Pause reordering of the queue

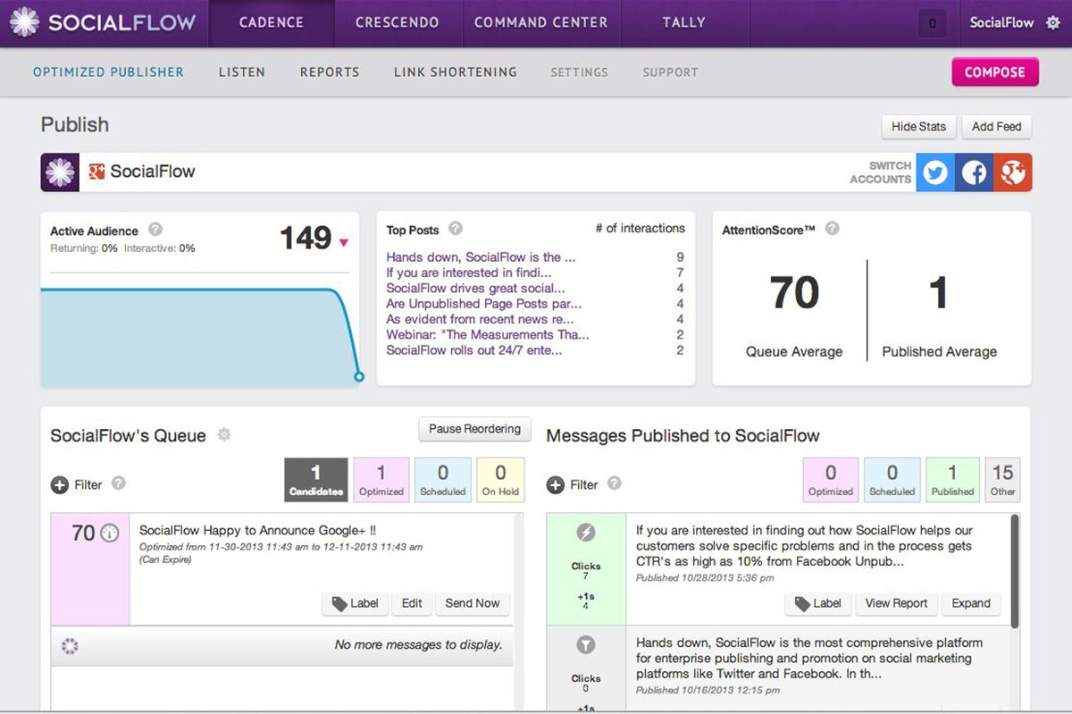(x=474, y=429)
